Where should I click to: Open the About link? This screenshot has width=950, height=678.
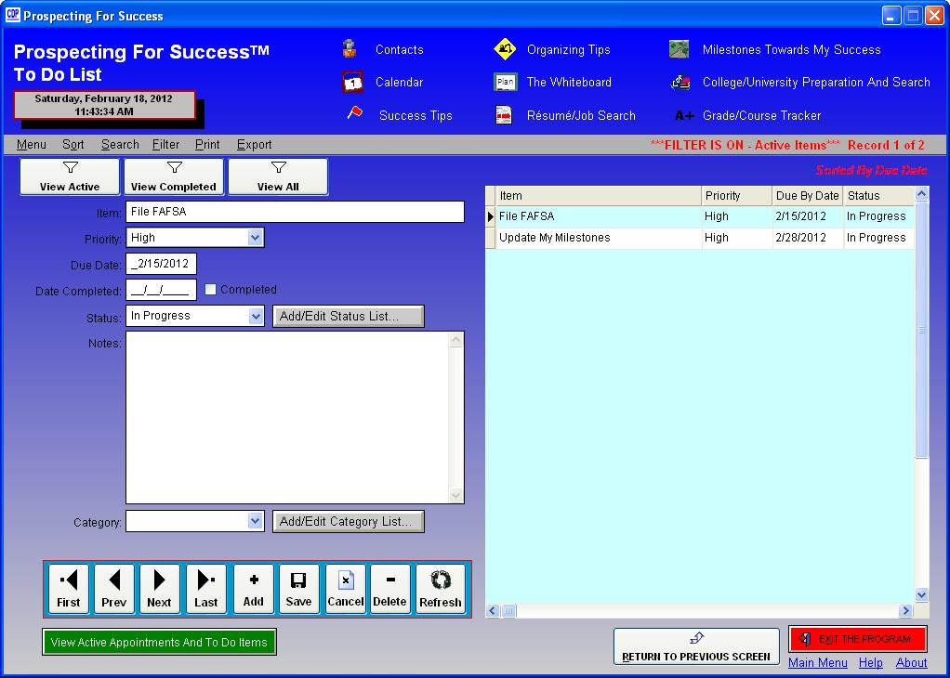pyautogui.click(x=912, y=663)
